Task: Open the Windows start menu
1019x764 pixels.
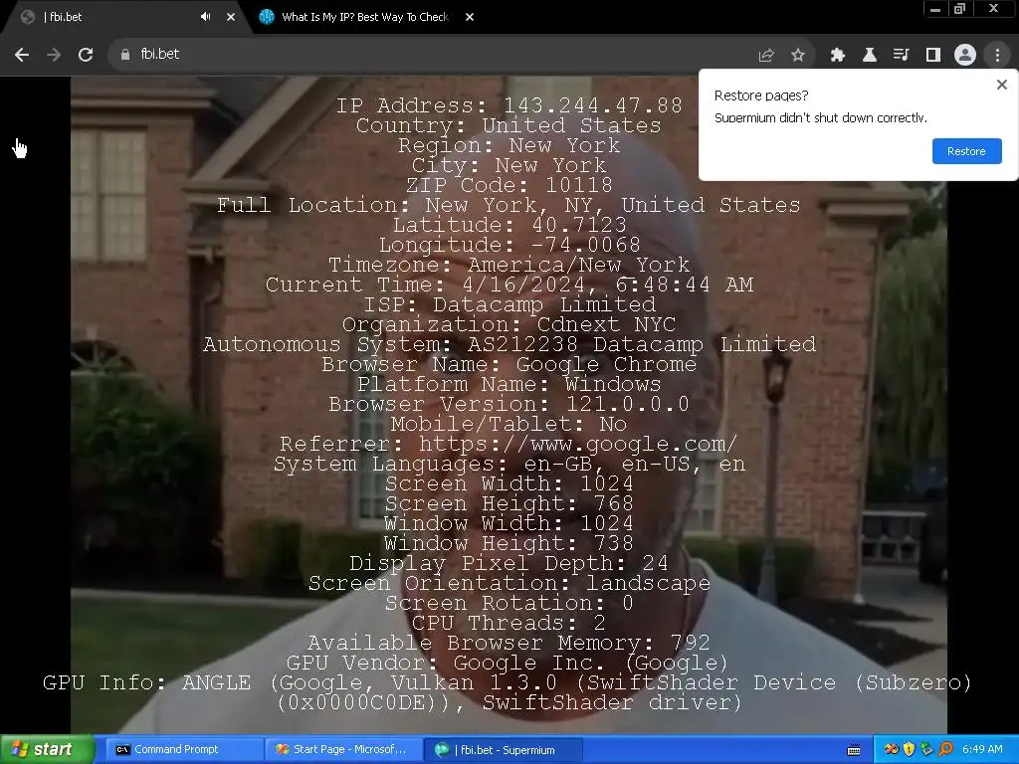Action: click(46, 750)
